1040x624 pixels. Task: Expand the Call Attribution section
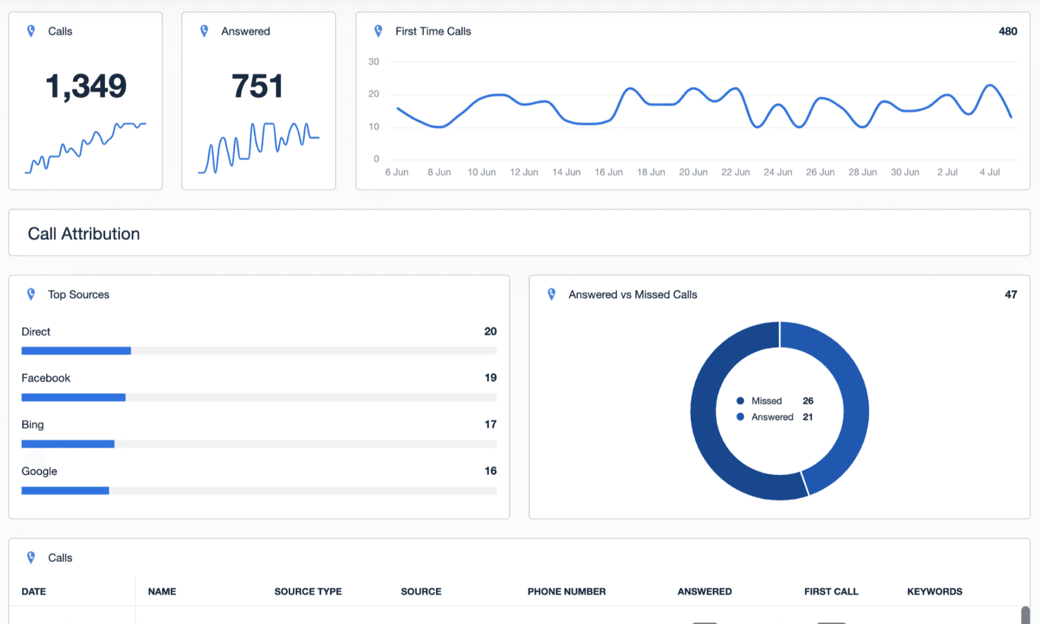[x=83, y=233]
